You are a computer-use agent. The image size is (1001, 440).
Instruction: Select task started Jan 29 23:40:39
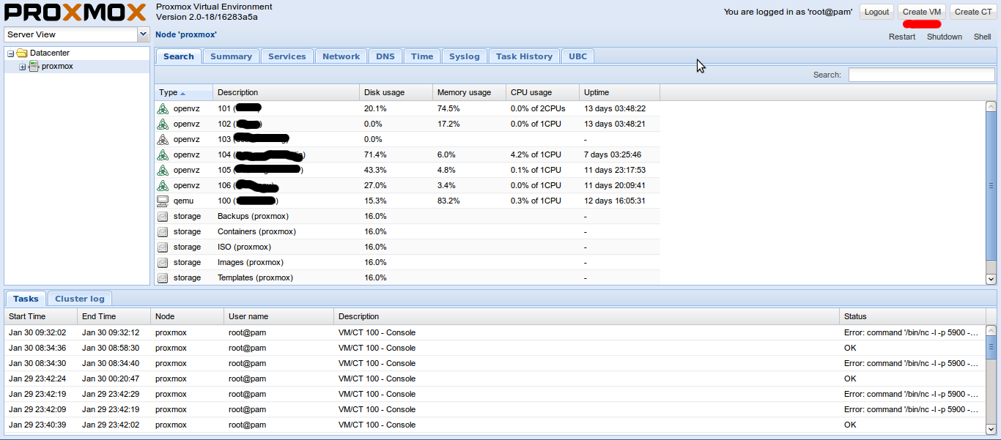pyautogui.click(x=495, y=425)
